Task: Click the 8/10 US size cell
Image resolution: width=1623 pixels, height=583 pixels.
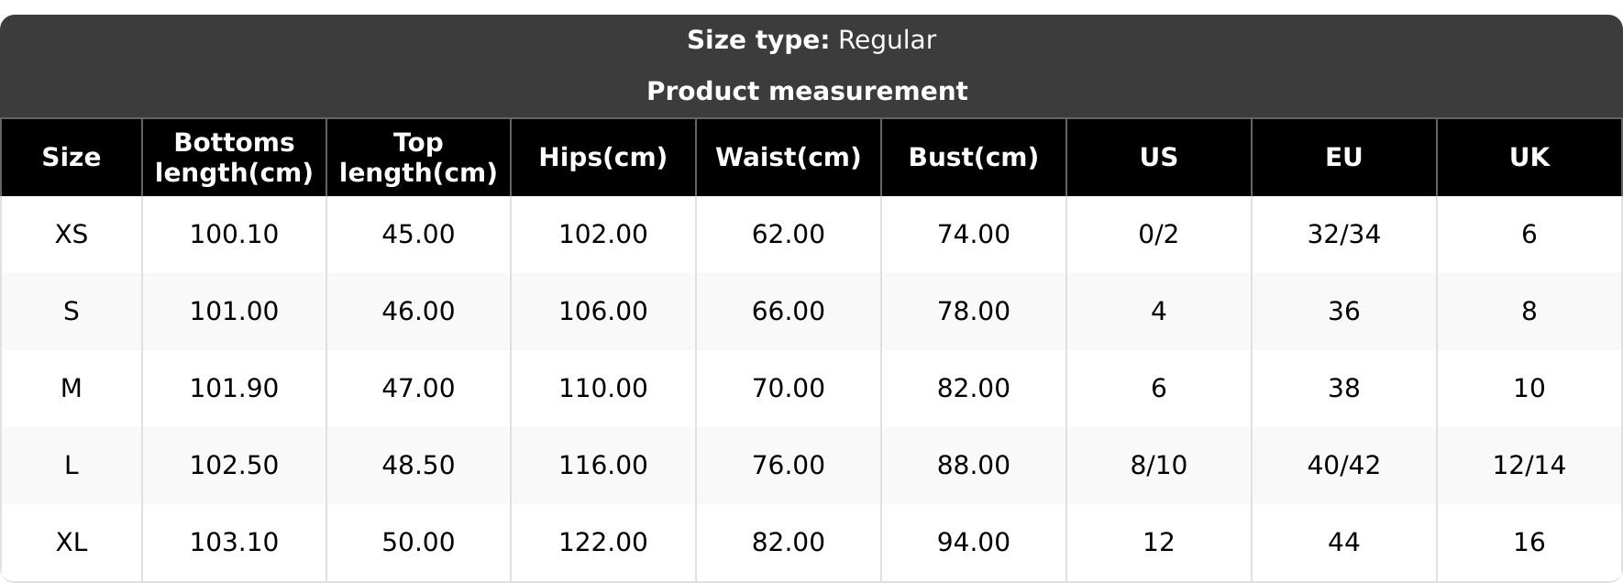Action: click(x=1158, y=466)
